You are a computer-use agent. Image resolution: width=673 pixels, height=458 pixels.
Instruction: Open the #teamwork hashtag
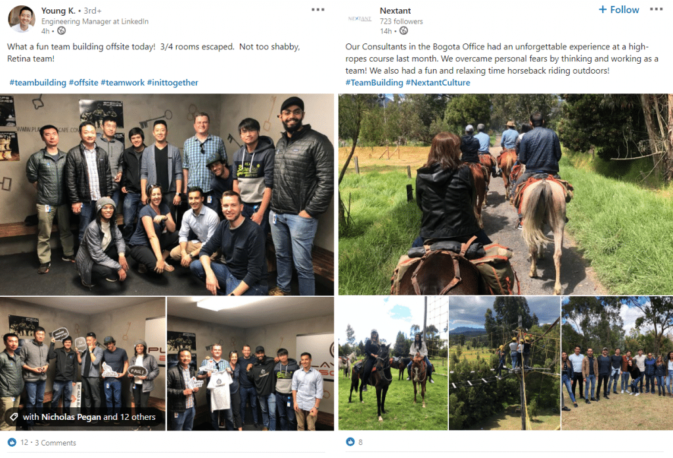[x=123, y=82]
